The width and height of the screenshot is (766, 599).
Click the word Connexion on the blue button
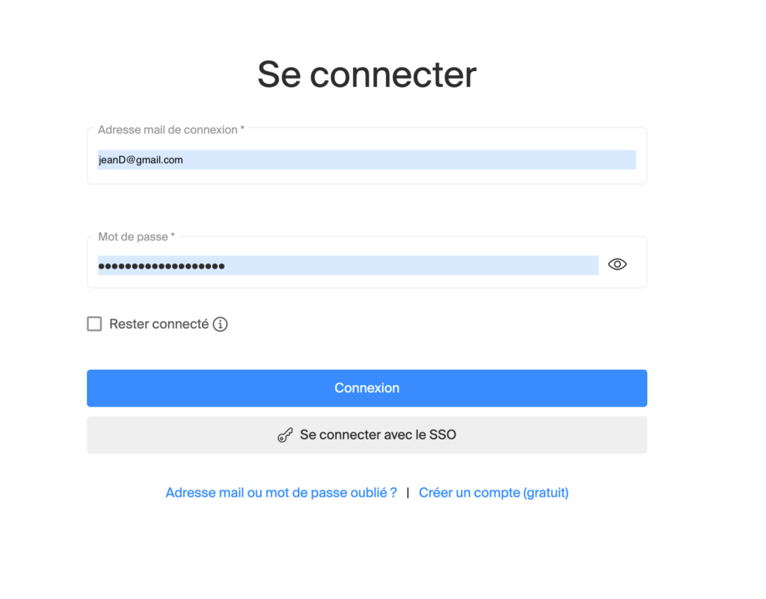[367, 388]
